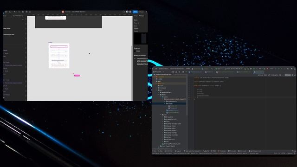Collapse the 'src' folder chevron
The width and height of the screenshot is (297, 167).
tap(156, 90)
